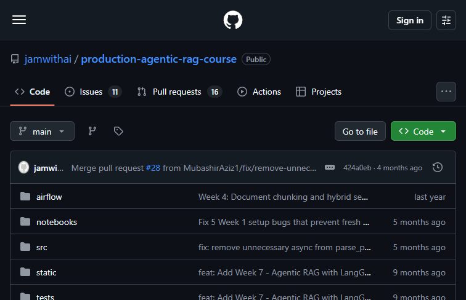Expand commit message ellipsis button
The height and width of the screenshot is (300, 466).
click(330, 167)
